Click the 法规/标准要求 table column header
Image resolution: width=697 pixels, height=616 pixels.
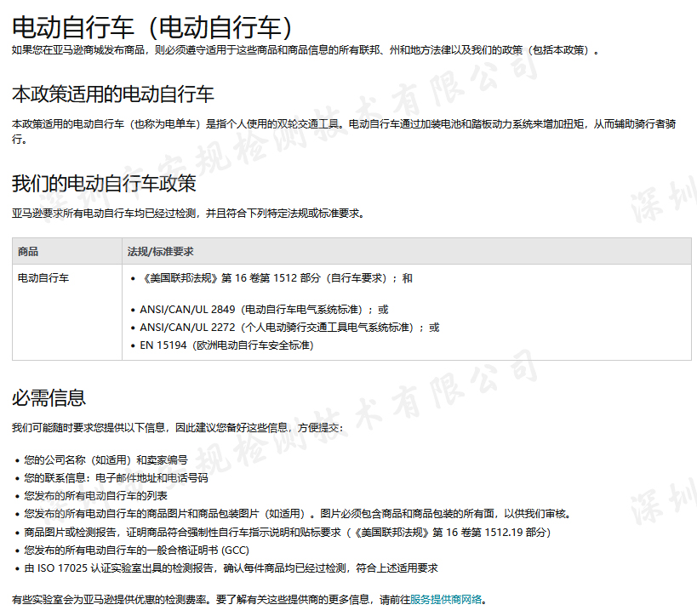(x=160, y=252)
